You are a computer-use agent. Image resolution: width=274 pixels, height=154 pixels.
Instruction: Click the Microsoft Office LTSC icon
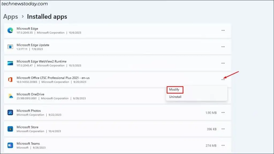coord(10,79)
